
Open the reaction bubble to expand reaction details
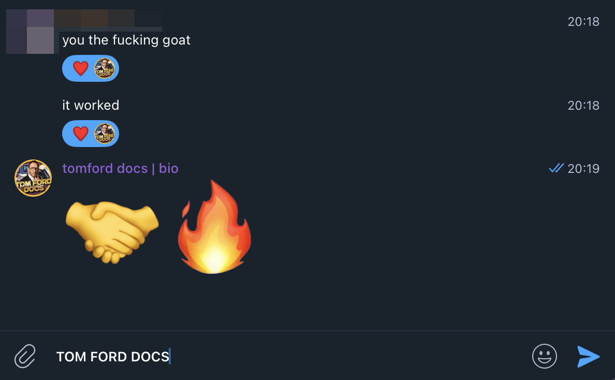coord(91,68)
